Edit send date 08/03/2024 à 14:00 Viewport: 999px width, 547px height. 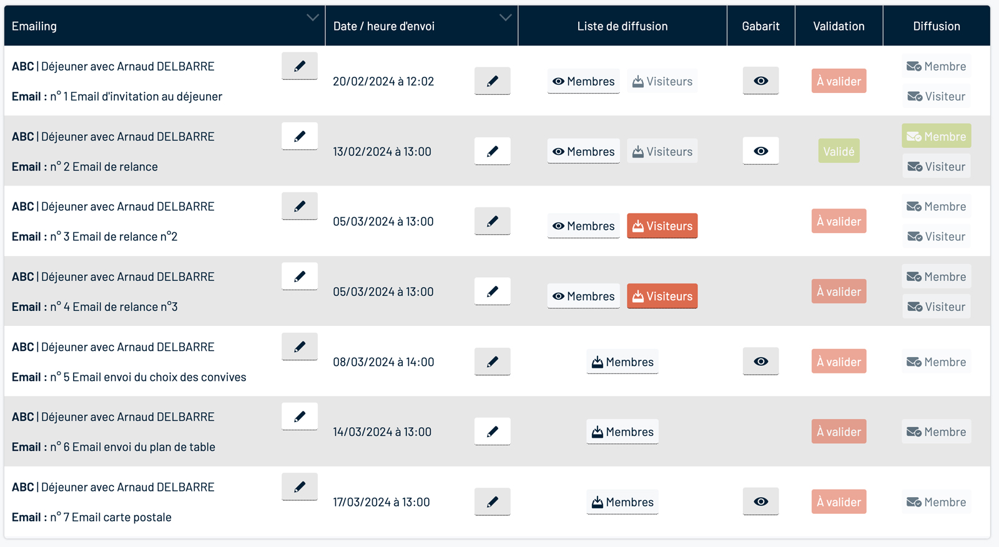pyautogui.click(x=492, y=362)
